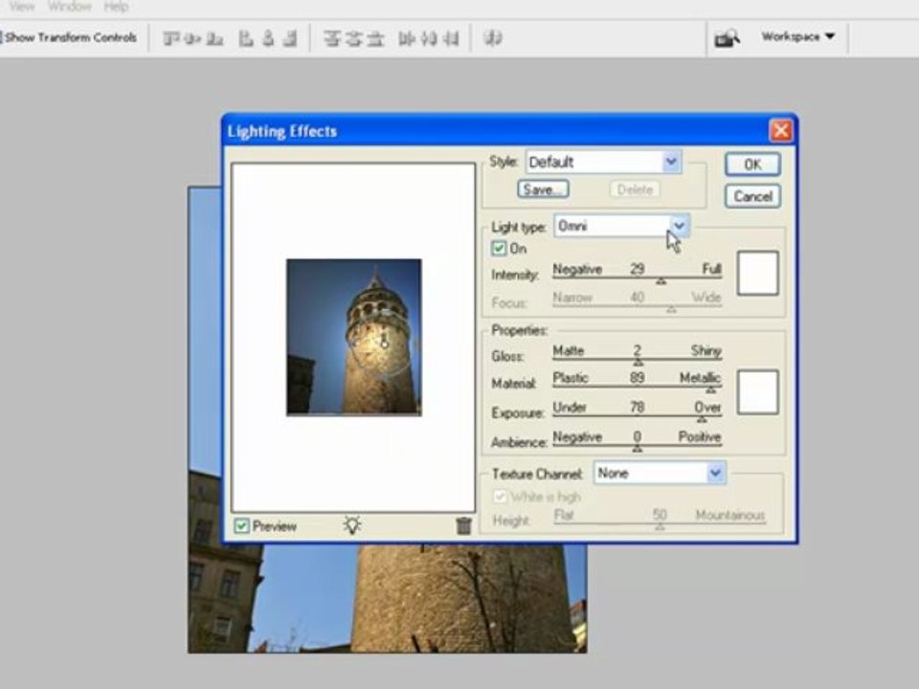Click the Material slider between Plastic and Metallic
Image resolution: width=919 pixels, height=689 pixels.
pos(638,387)
